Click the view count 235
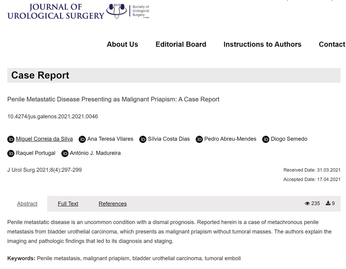 pyautogui.click(x=316, y=204)
